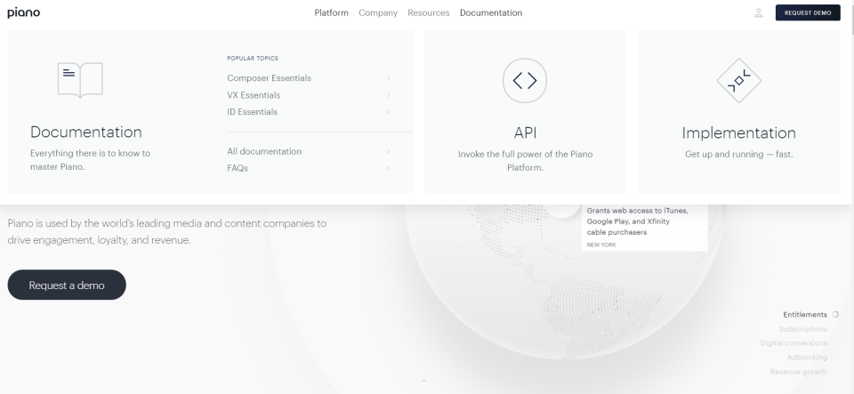This screenshot has height=394, width=854.
Task: Open the Platform menu
Action: tap(331, 12)
